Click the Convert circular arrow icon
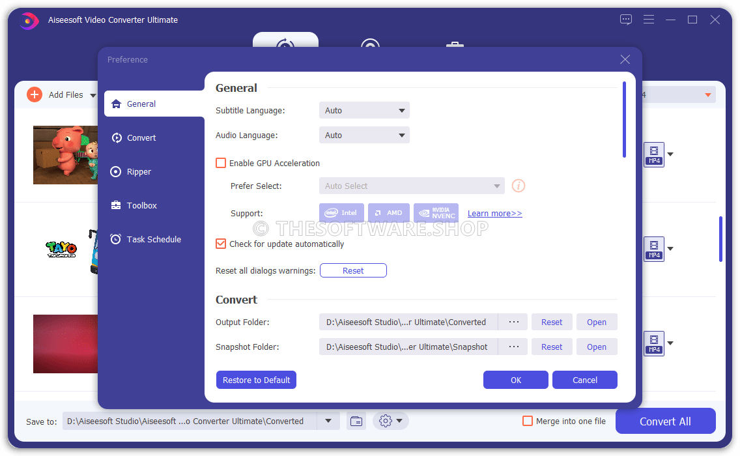Image resolution: width=740 pixels, height=456 pixels. [116, 138]
